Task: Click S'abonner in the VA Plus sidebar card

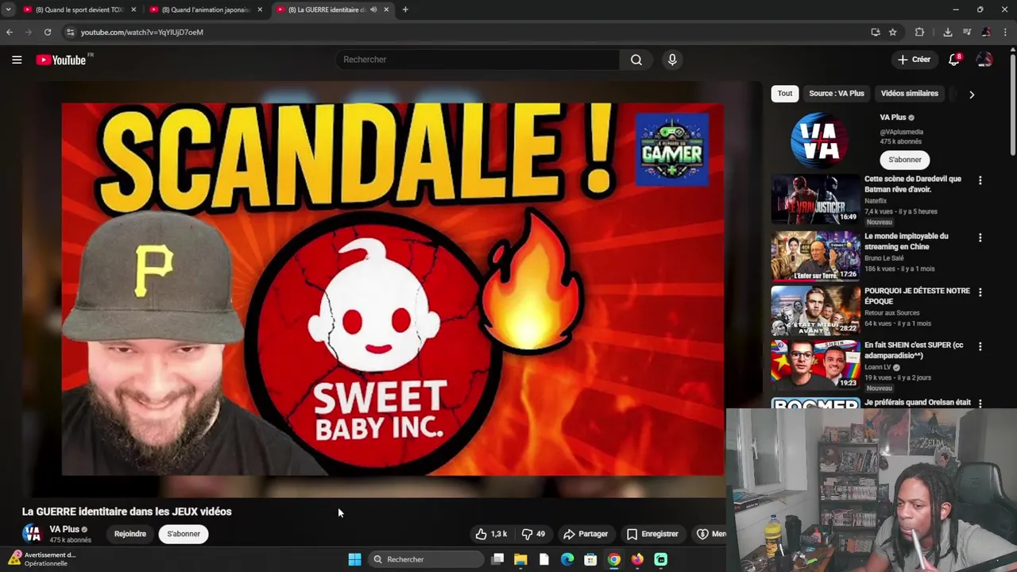Action: 905,160
